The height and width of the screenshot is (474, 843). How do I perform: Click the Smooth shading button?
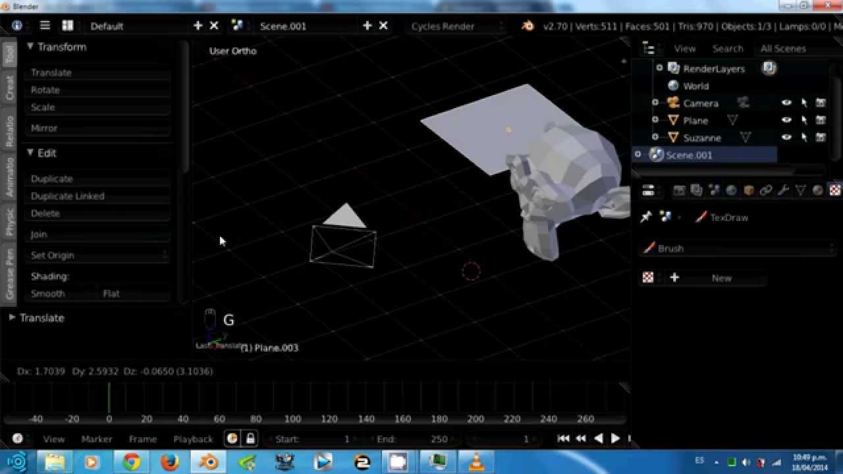click(61, 293)
